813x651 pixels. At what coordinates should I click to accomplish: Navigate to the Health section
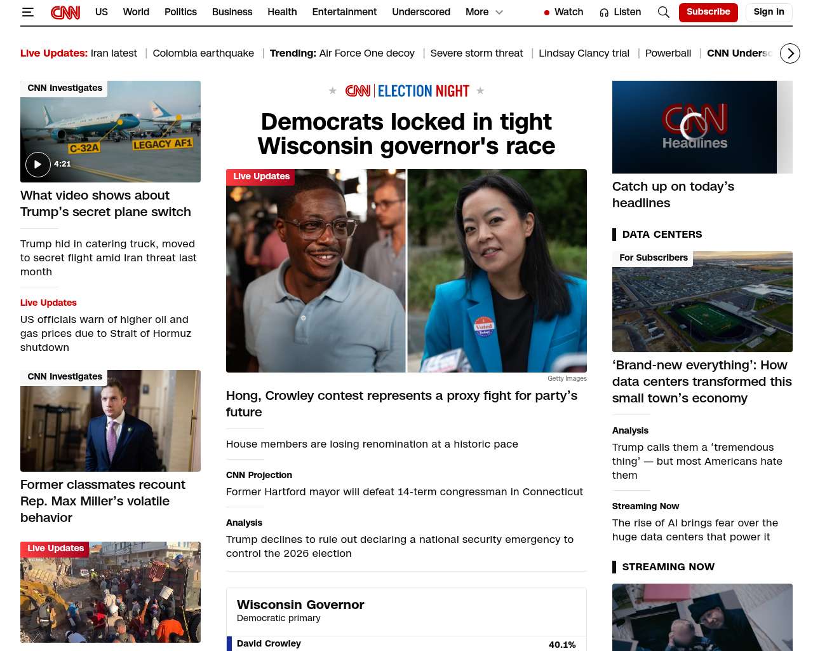[x=282, y=12]
